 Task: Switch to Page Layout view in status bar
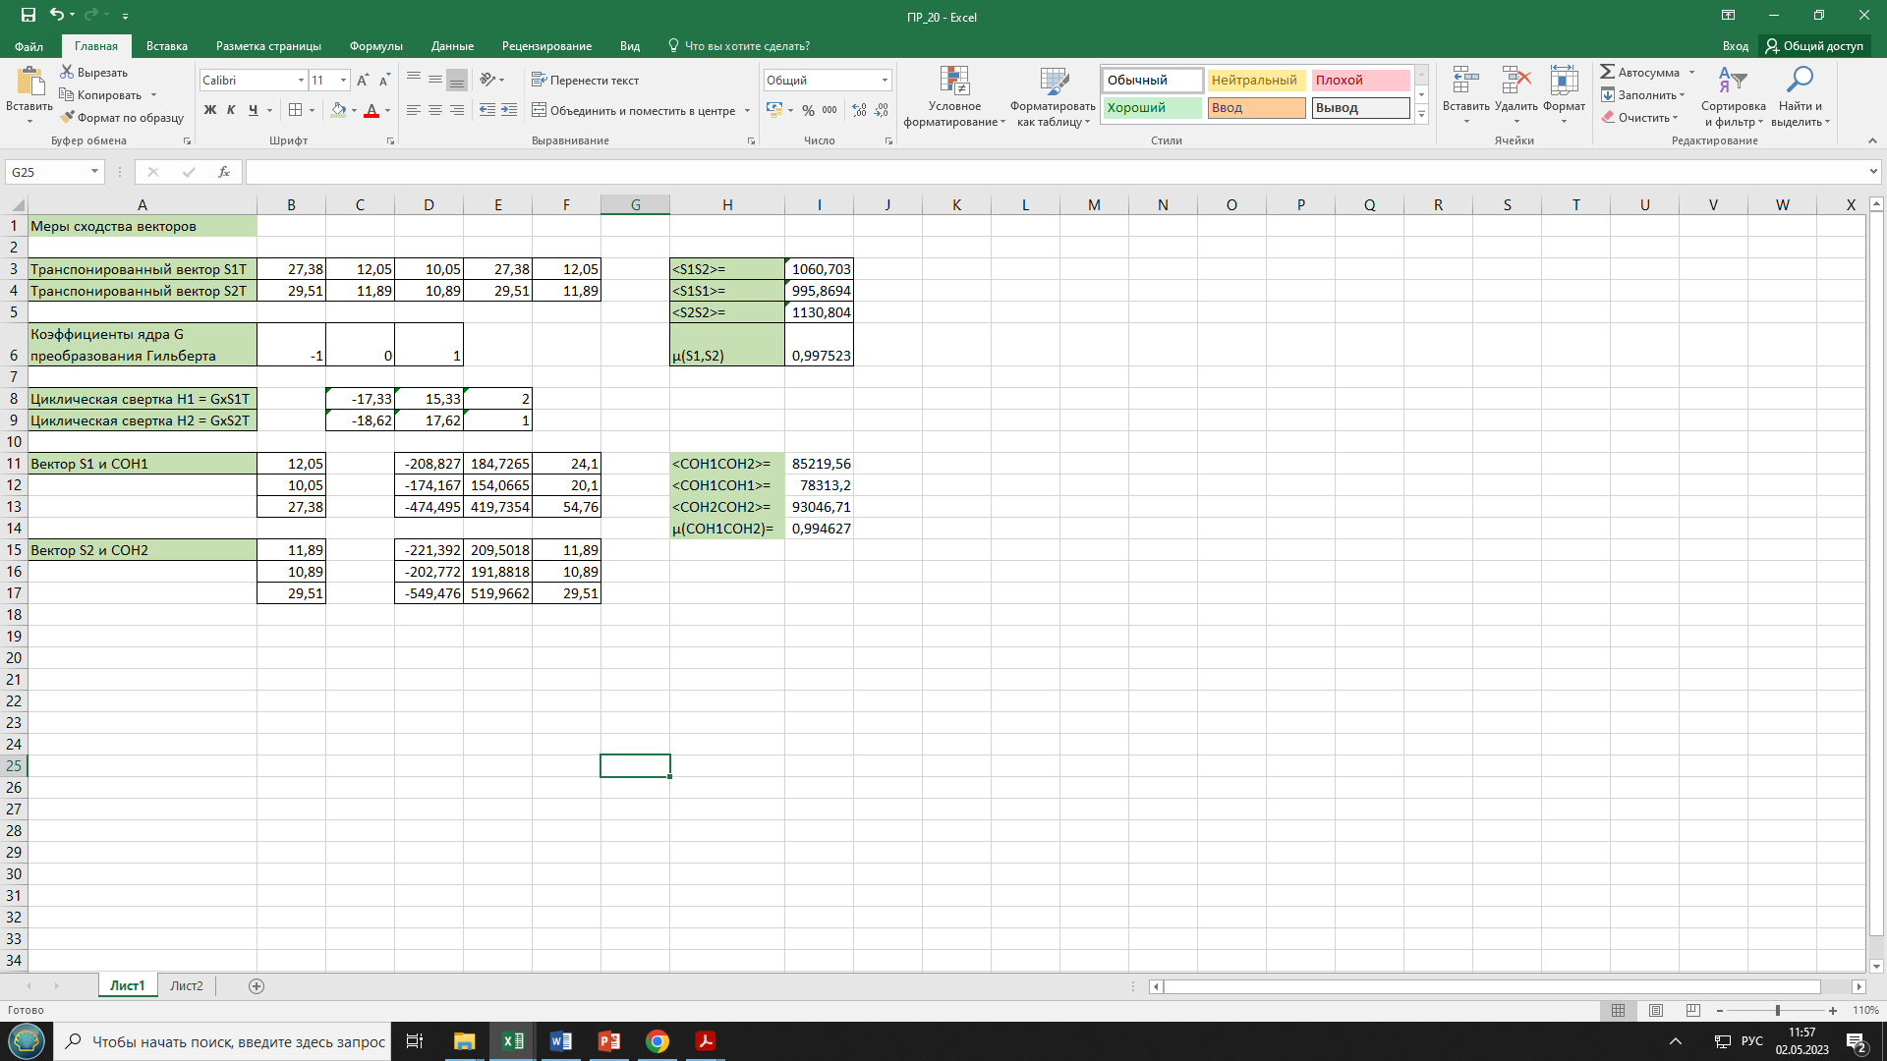(1656, 1010)
